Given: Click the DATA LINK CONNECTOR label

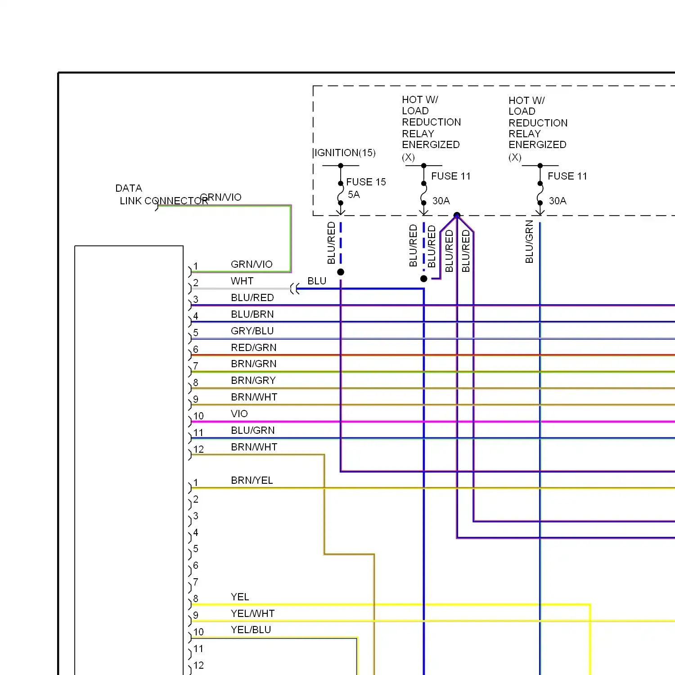Looking at the screenshot, I should [162, 194].
